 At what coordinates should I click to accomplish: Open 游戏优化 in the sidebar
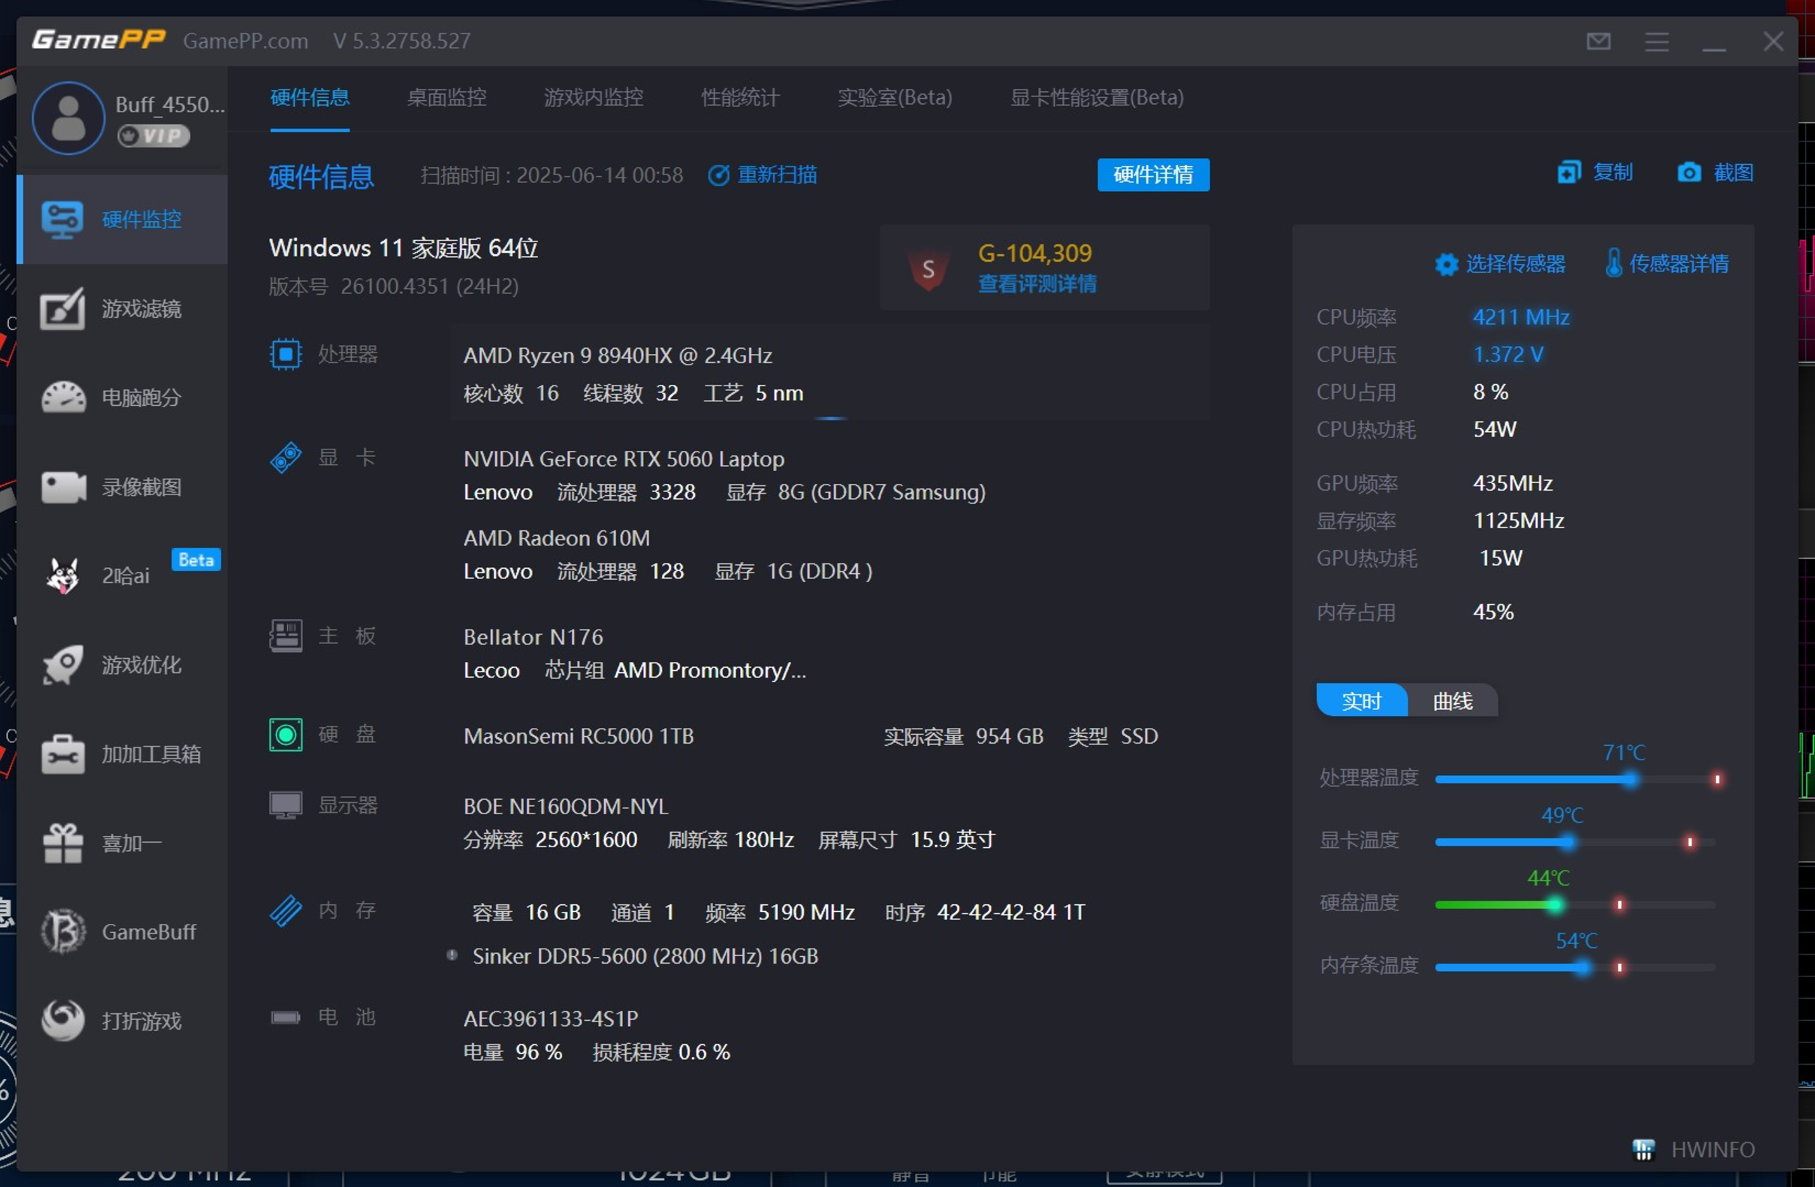pyautogui.click(x=122, y=665)
